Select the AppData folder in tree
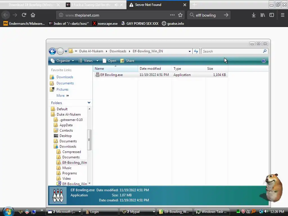288x216 pixels. (66, 125)
